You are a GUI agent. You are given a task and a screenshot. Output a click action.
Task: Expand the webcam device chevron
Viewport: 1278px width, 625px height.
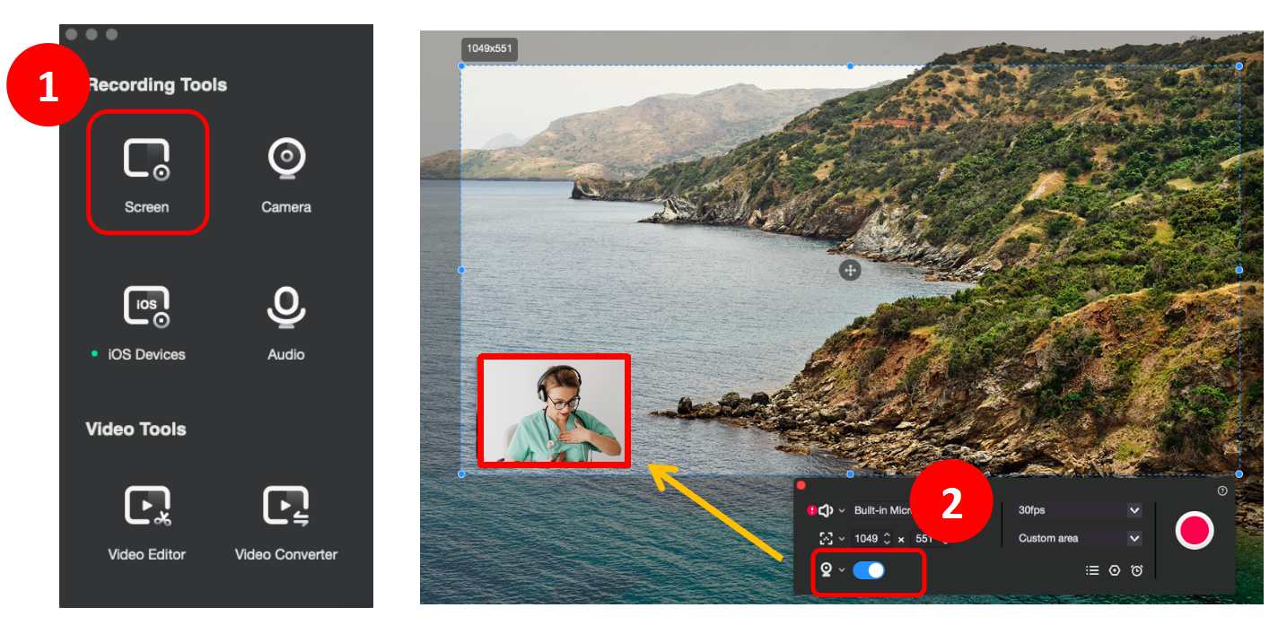point(842,570)
